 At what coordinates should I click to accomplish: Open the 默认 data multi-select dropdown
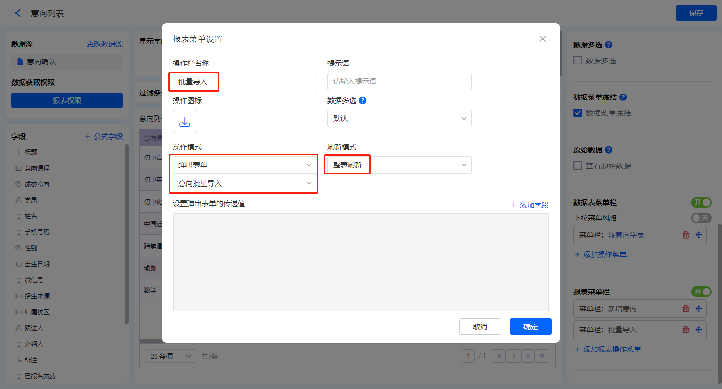tap(399, 119)
